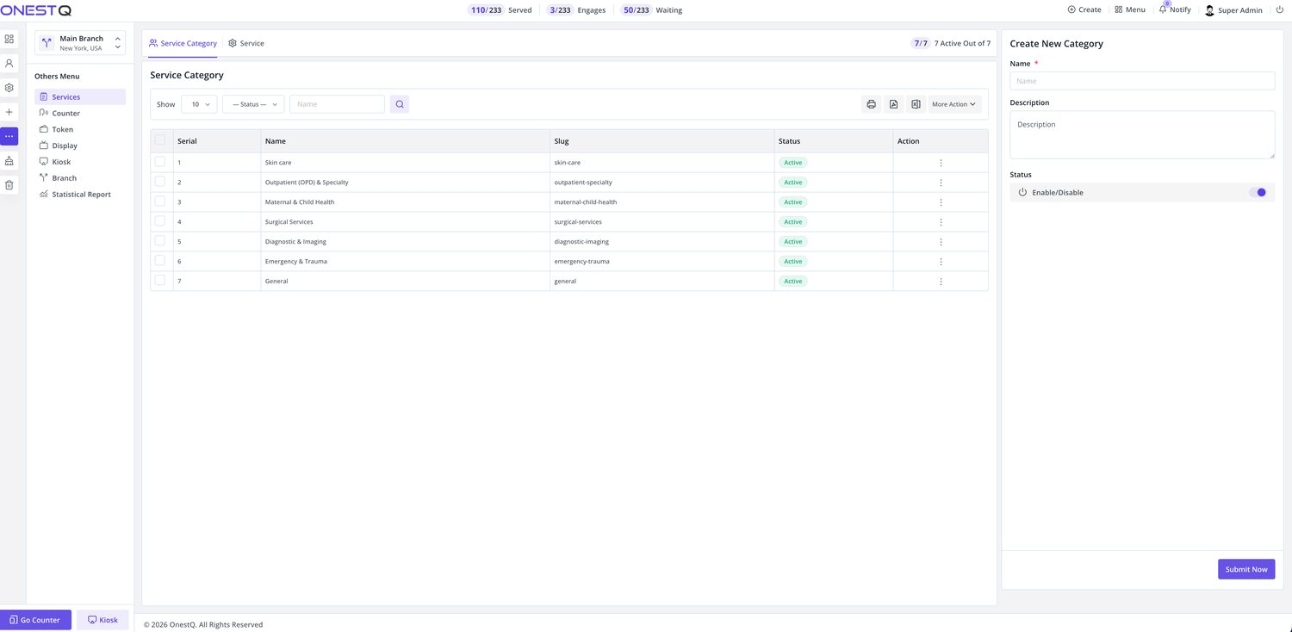Image resolution: width=1292 pixels, height=632 pixels.
Task: Click the cleaning brush icon in left rail
Action: click(9, 161)
